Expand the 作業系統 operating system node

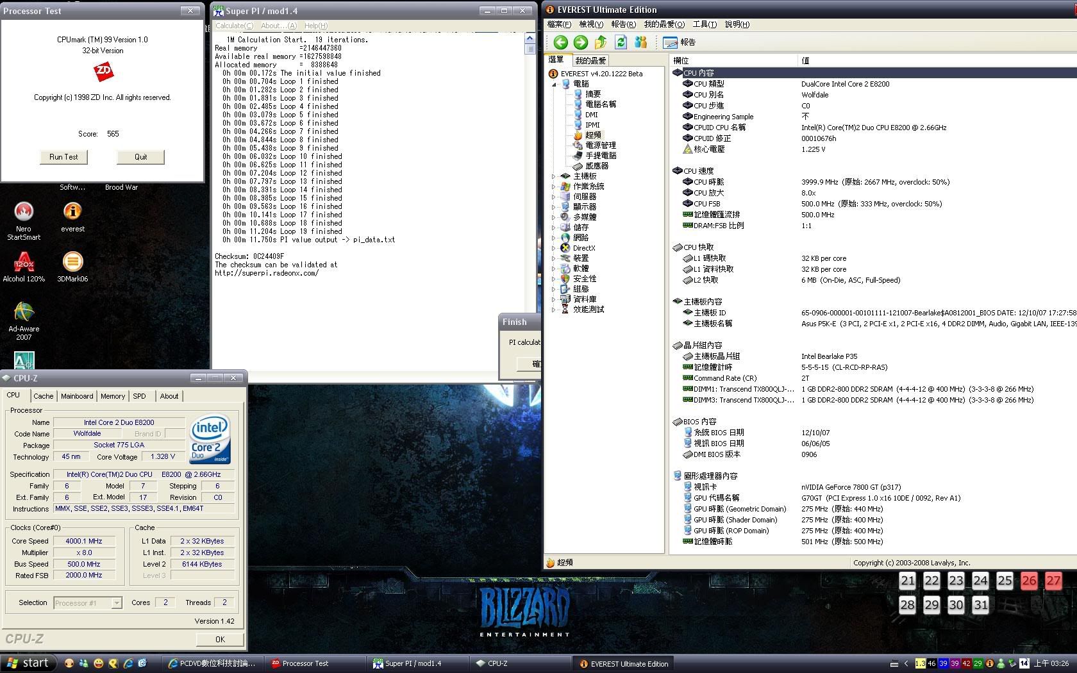(x=554, y=187)
